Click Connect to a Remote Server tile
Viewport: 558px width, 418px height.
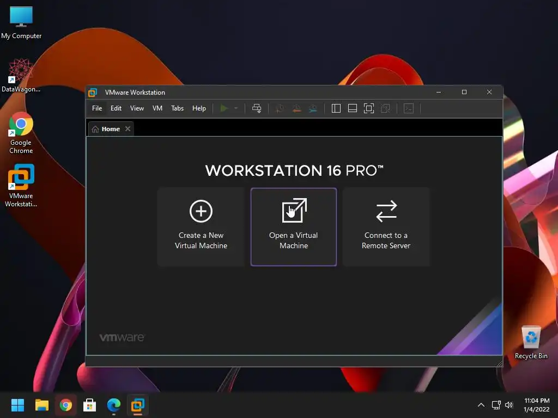click(386, 227)
